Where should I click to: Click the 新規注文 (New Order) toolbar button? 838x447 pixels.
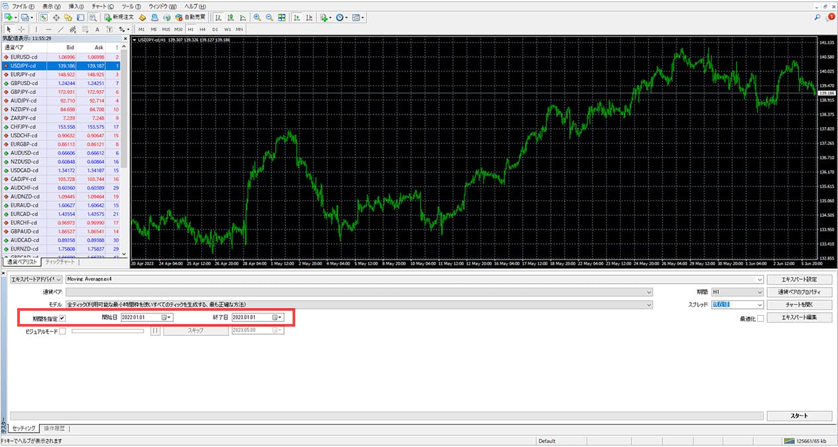(x=118, y=17)
